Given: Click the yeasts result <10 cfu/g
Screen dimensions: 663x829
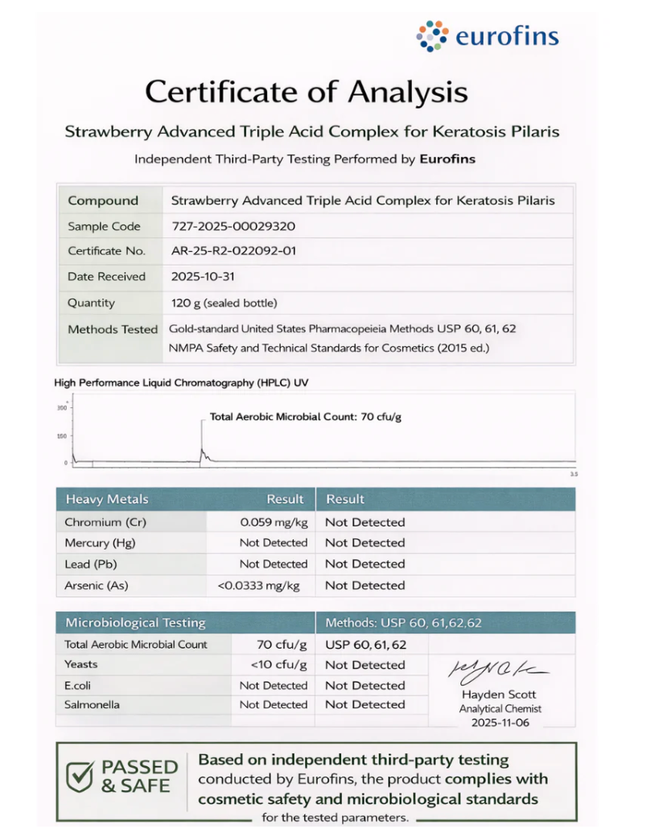Looking at the screenshot, I should tap(278, 665).
